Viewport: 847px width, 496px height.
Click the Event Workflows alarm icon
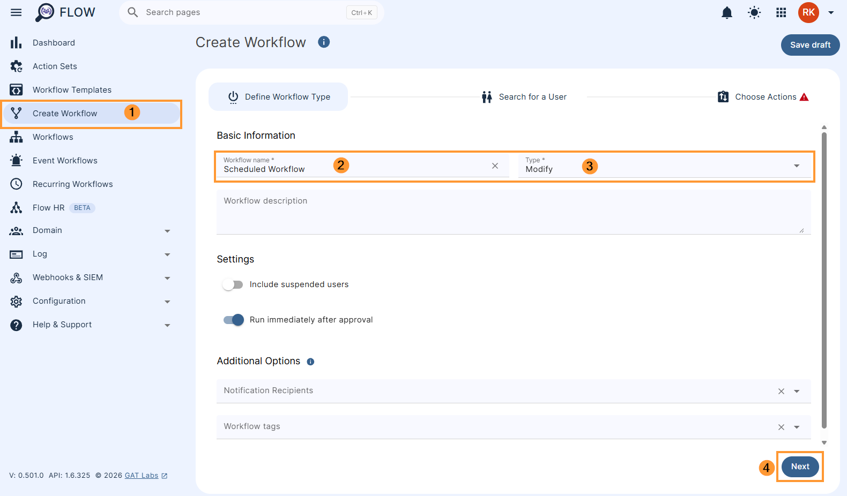pyautogui.click(x=16, y=161)
